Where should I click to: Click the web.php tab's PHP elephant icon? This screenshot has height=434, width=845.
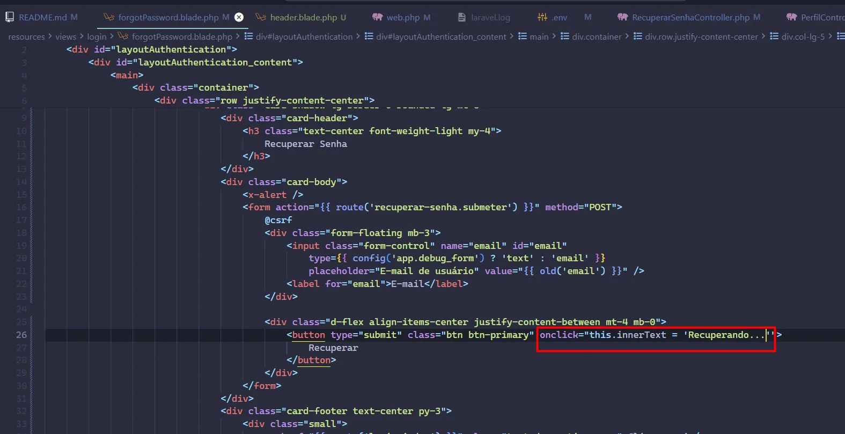[x=378, y=17]
